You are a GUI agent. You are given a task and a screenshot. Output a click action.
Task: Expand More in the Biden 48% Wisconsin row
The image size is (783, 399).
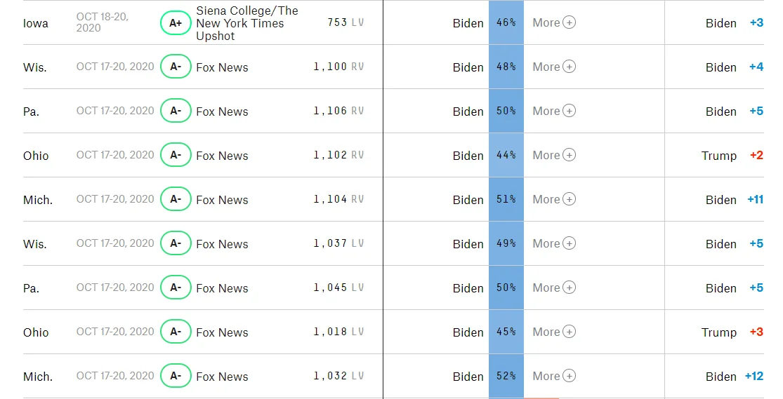(x=554, y=67)
